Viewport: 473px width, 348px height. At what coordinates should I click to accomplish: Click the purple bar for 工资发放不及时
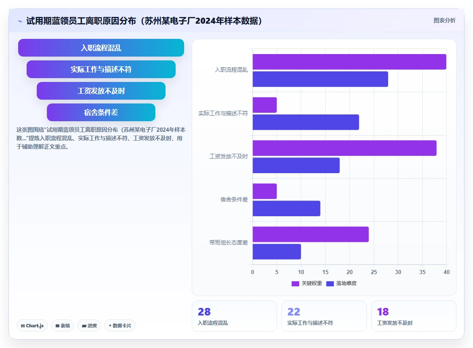click(345, 148)
